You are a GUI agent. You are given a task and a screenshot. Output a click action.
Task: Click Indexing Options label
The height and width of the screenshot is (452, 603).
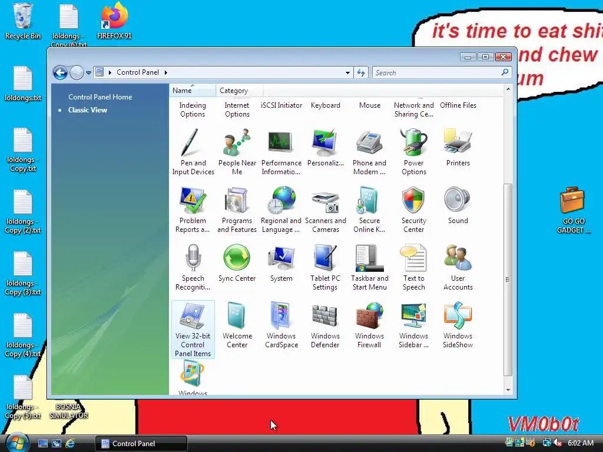tap(193, 109)
